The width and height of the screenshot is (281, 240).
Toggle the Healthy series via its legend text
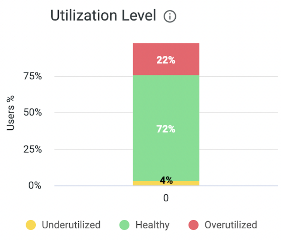(x=152, y=225)
